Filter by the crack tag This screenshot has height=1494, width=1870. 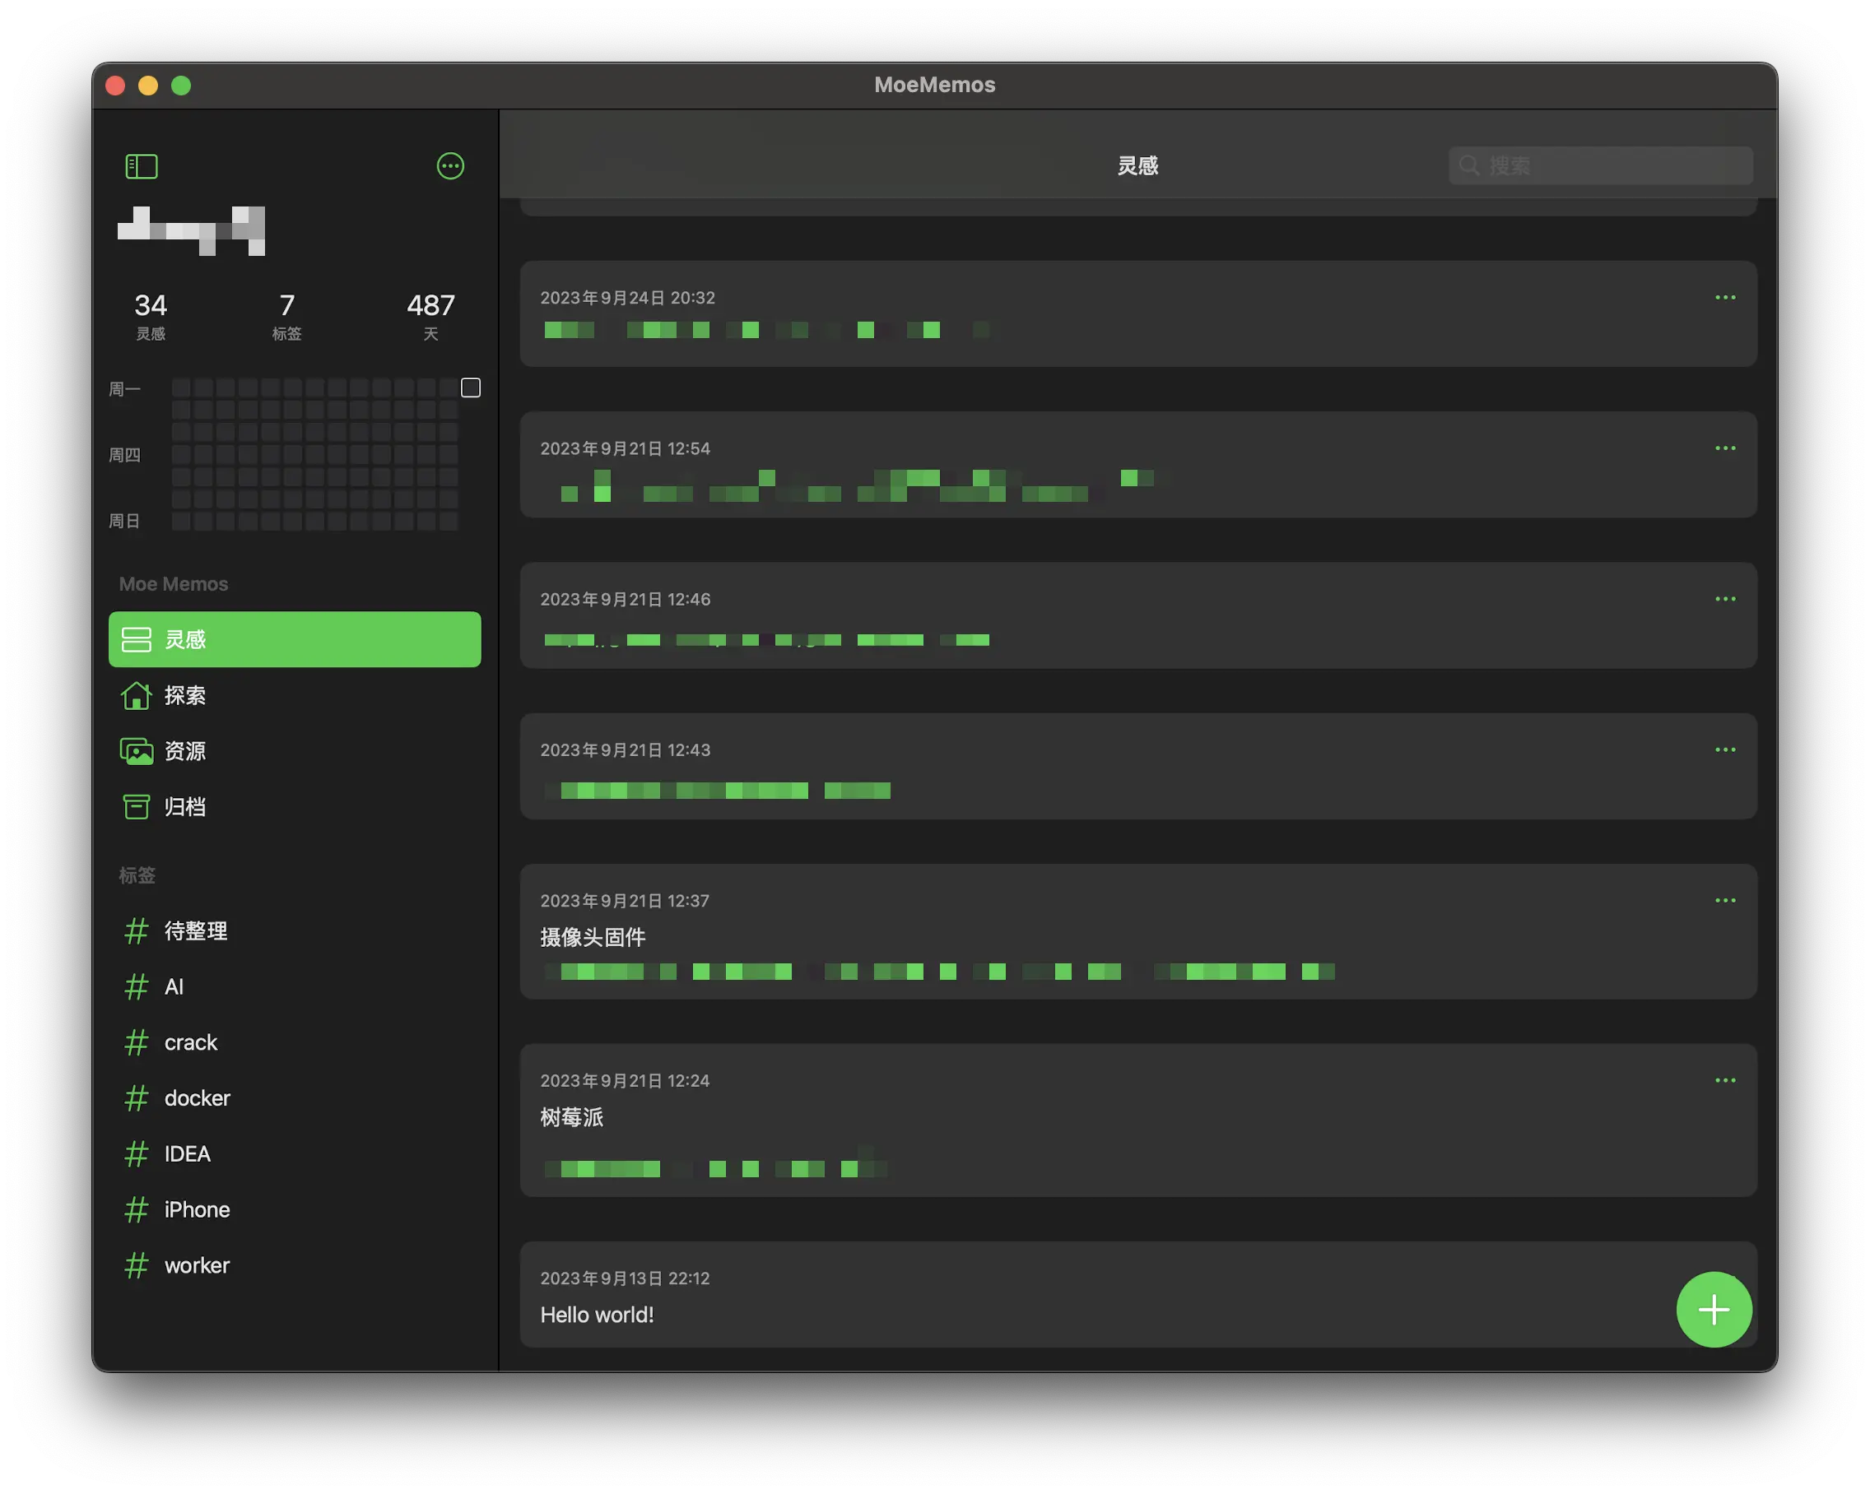(190, 1042)
